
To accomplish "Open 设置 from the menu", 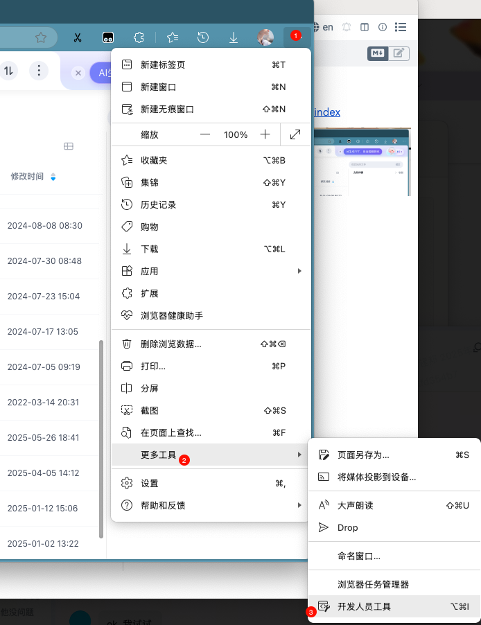I will [211, 484].
